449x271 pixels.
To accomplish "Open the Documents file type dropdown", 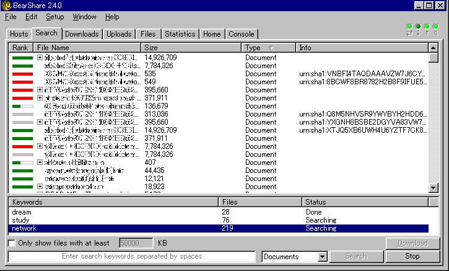I will click(323, 257).
